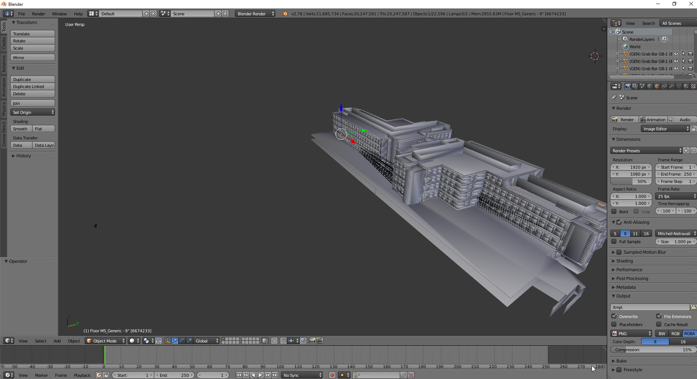Click the timeline record button
Screen dimensions: 697x379
point(332,375)
